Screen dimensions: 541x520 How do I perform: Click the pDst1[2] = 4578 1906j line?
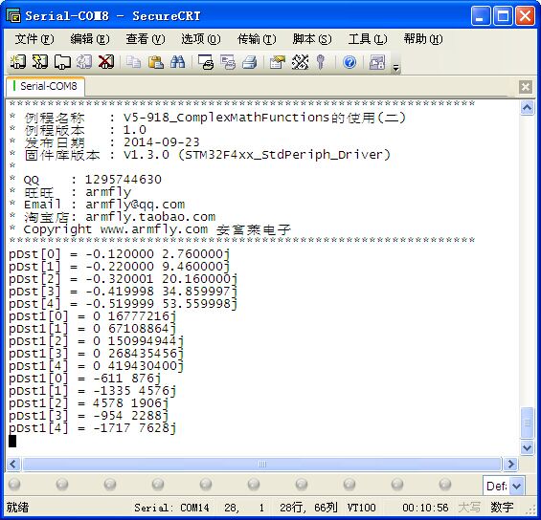point(89,403)
